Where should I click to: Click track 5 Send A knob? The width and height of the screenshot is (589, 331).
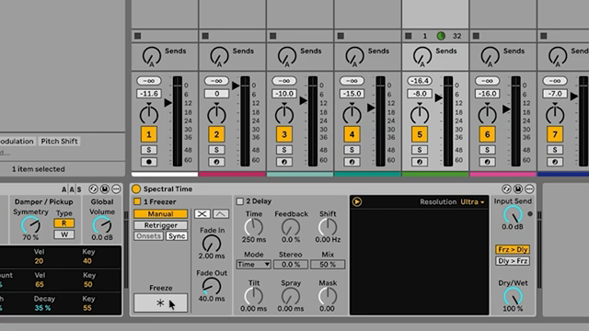pyautogui.click(x=422, y=56)
